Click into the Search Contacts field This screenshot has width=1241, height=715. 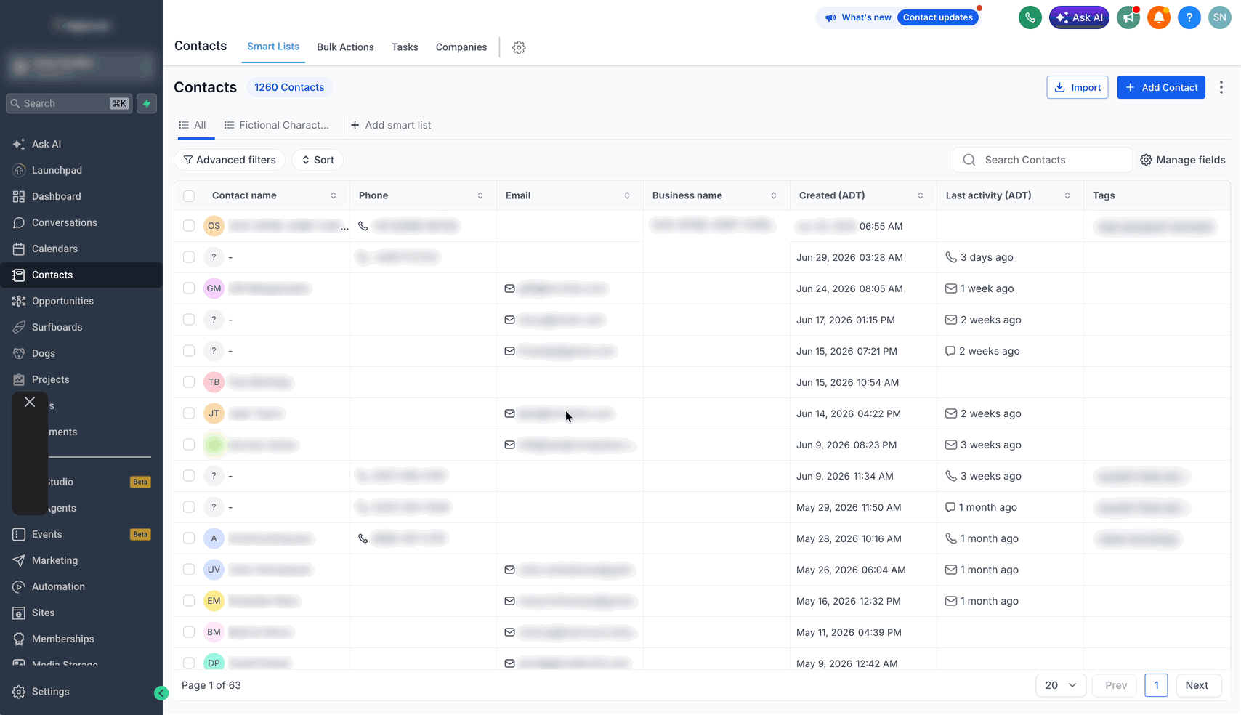[x=1043, y=160]
